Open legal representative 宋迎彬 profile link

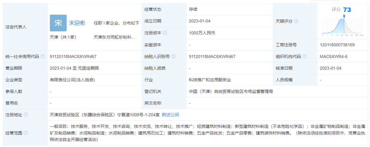(x=77, y=23)
